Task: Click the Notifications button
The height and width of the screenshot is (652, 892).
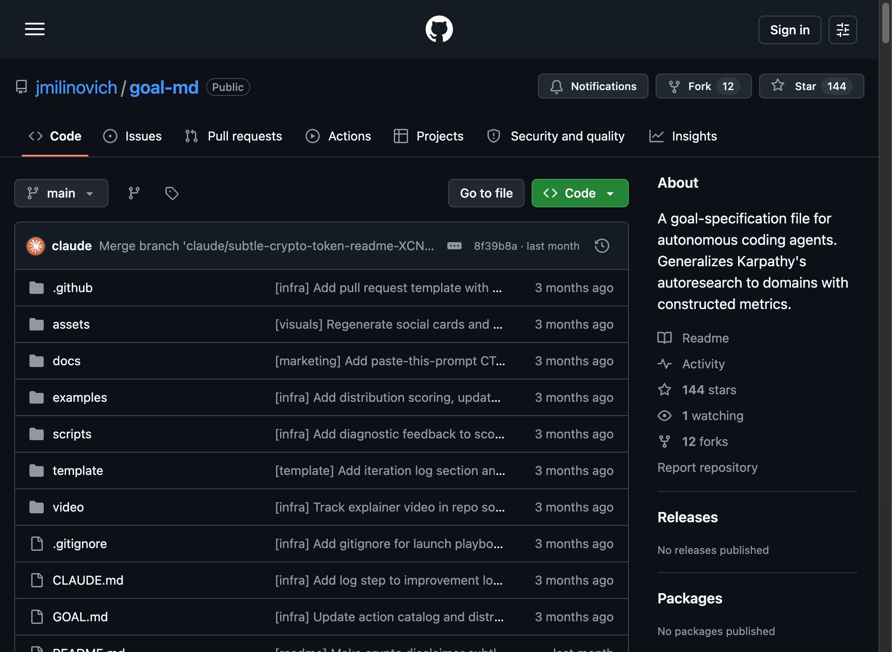Action: point(593,86)
